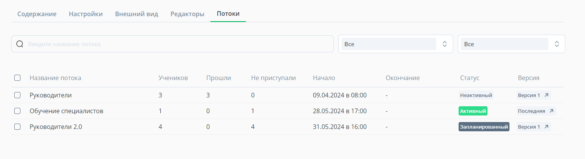Toggle the select-all header checkbox
585x159 pixels.
(17, 78)
